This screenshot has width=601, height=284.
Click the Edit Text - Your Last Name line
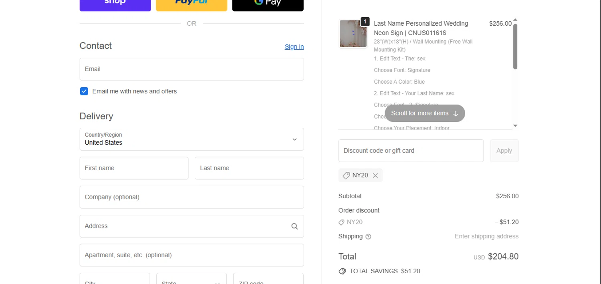(x=414, y=93)
